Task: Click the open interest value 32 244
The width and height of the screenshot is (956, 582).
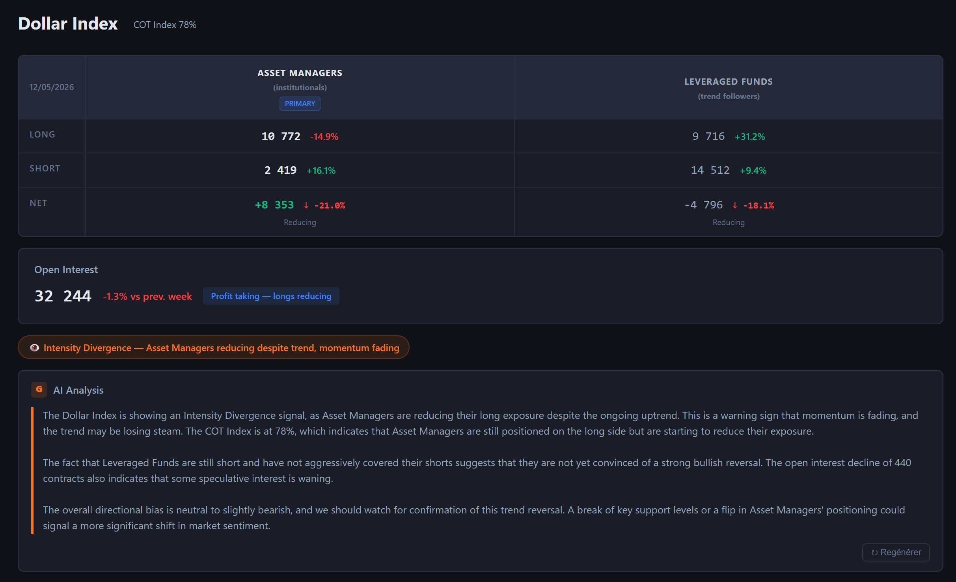Action: point(63,296)
